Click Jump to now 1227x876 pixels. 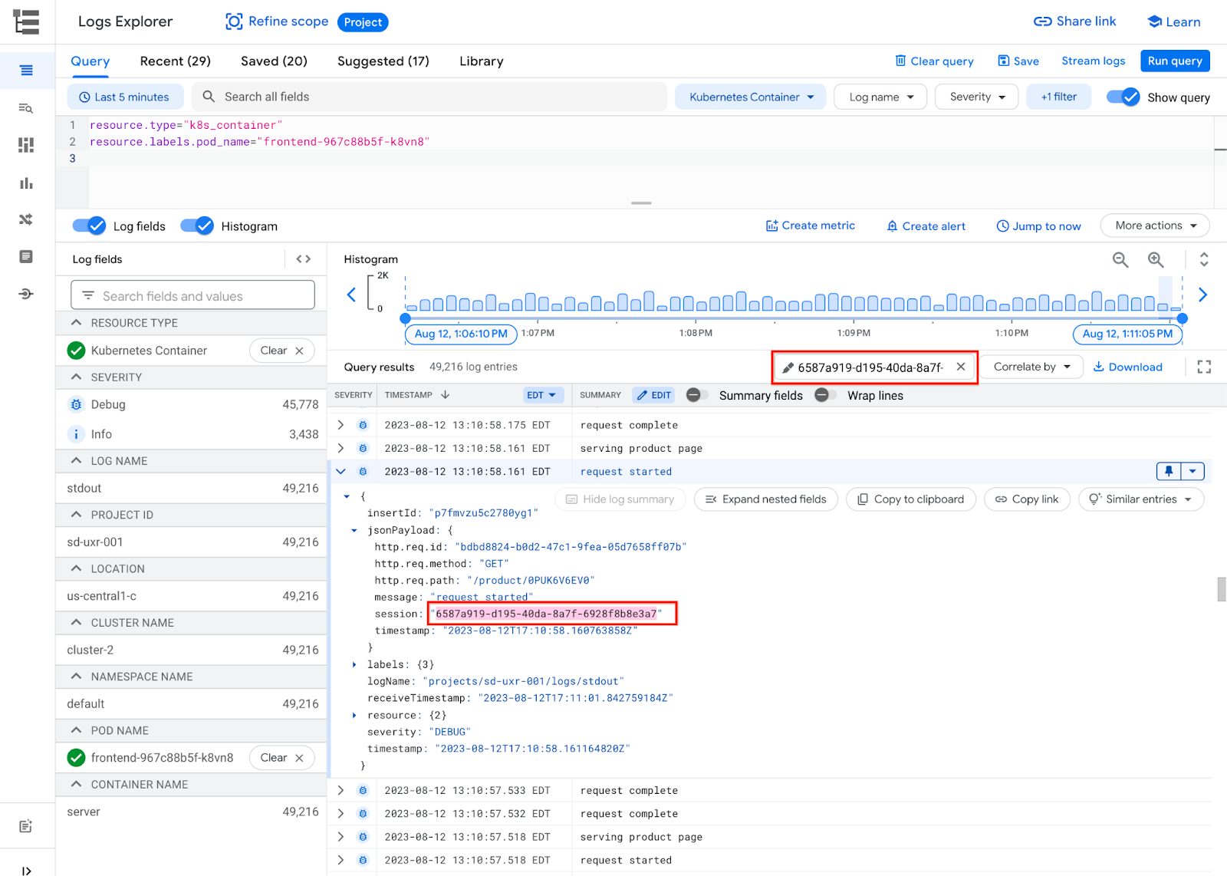(1039, 226)
